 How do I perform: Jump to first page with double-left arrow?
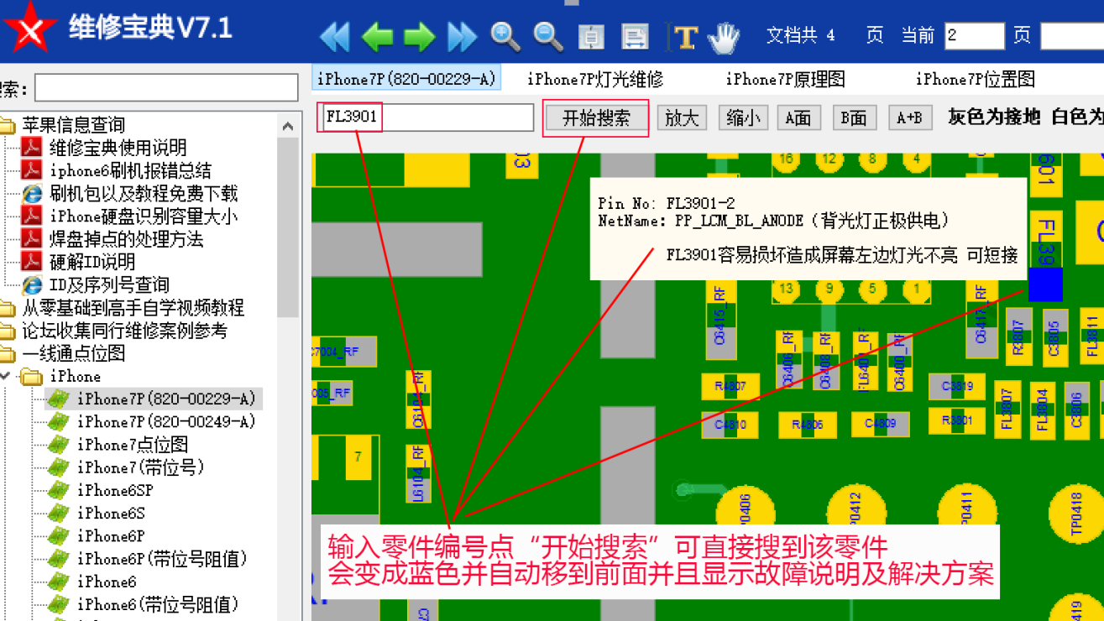(x=335, y=36)
